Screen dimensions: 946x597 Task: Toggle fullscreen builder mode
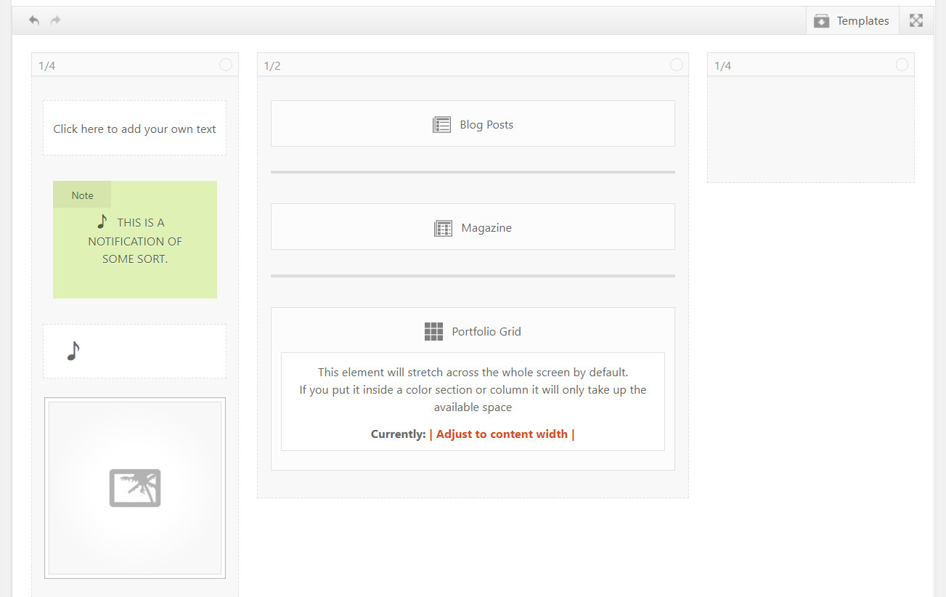(x=916, y=21)
